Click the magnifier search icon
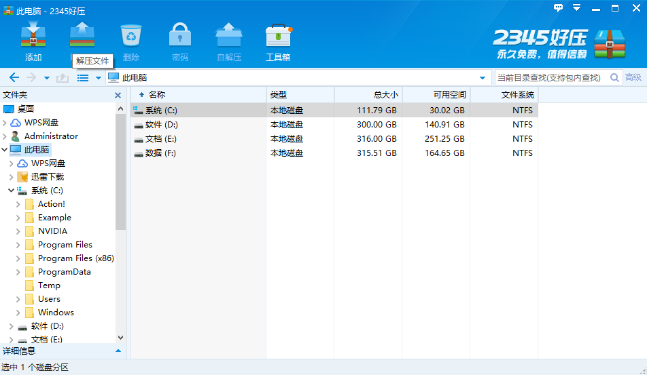Viewport: 647px width, 375px height. 614,77
